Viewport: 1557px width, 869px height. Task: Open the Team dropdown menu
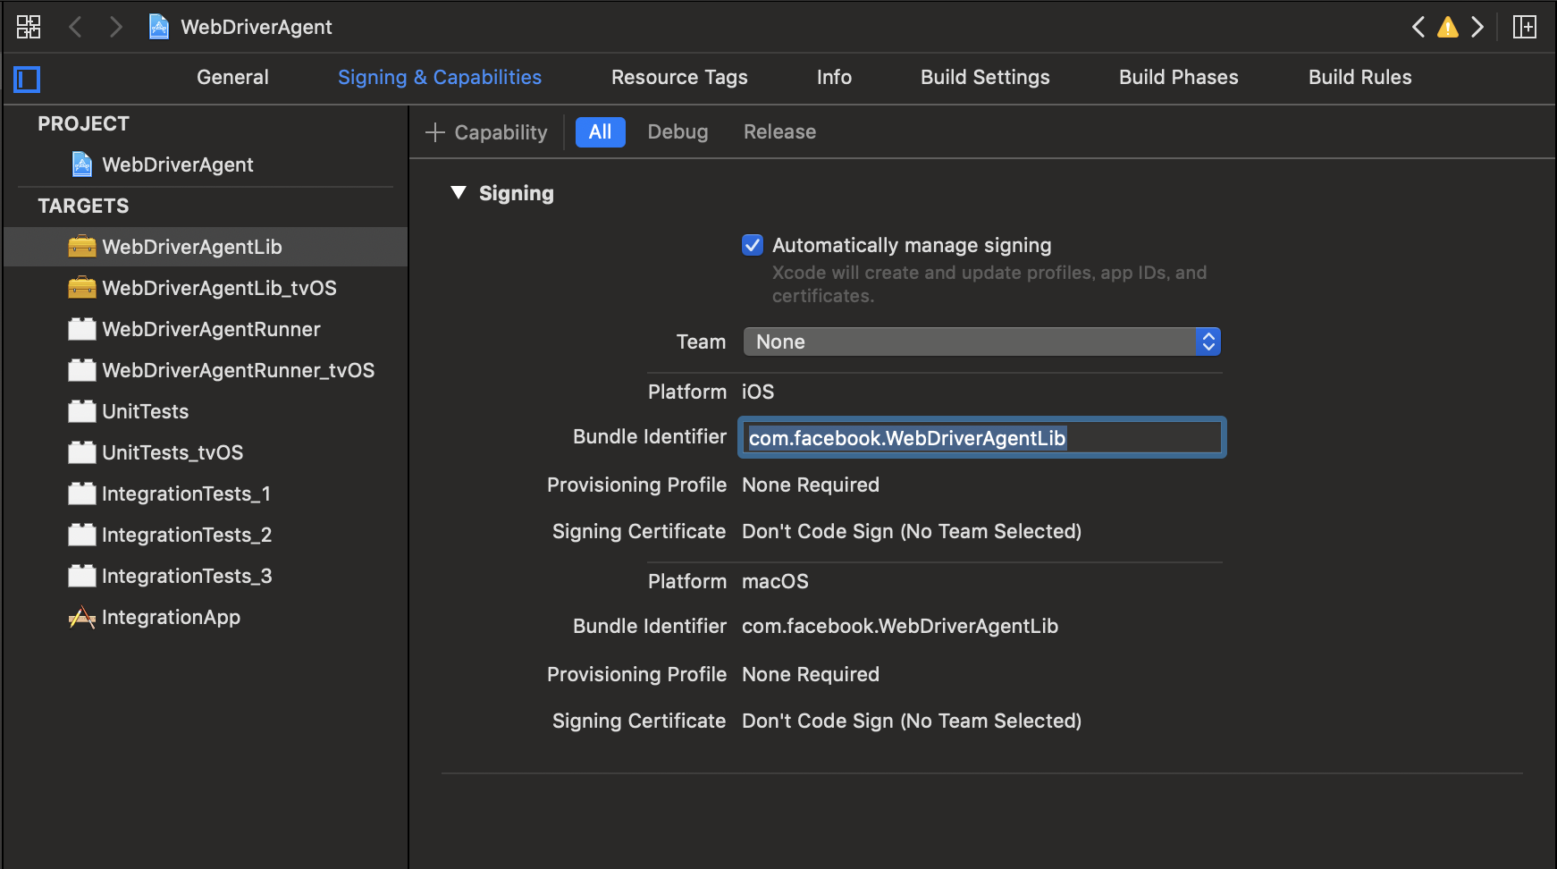(981, 342)
